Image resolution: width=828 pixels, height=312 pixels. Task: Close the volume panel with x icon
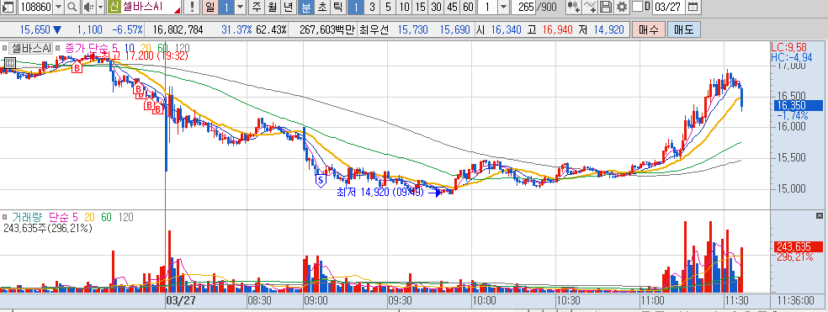(x=819, y=215)
